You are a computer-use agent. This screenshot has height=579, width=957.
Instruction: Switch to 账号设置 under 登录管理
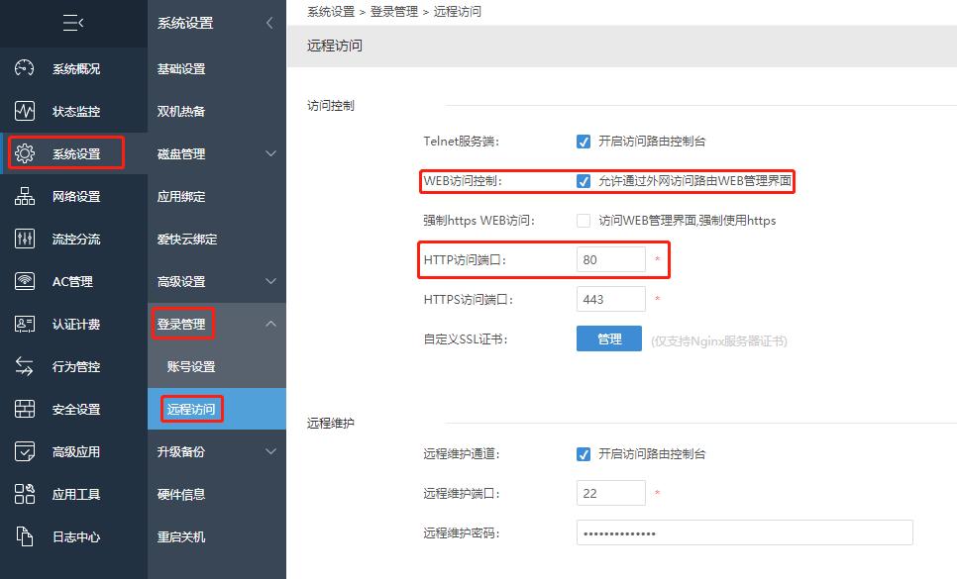click(216, 366)
